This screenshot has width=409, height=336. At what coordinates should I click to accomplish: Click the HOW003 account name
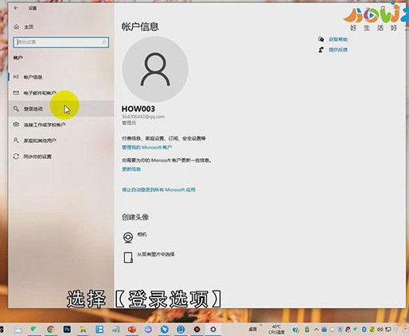[138, 109]
